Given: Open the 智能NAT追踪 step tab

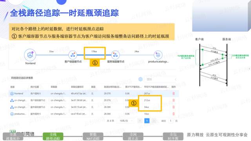Looking at the screenshot, I should click(93, 137).
